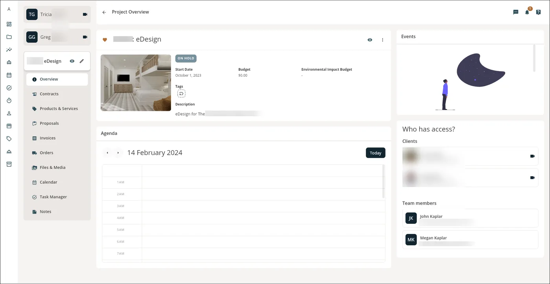
Task: Toggle the project preview eye icon
Action: pos(370,39)
